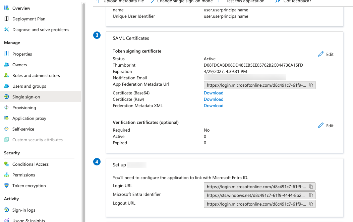Download Federation Metadata XML

coord(214,105)
